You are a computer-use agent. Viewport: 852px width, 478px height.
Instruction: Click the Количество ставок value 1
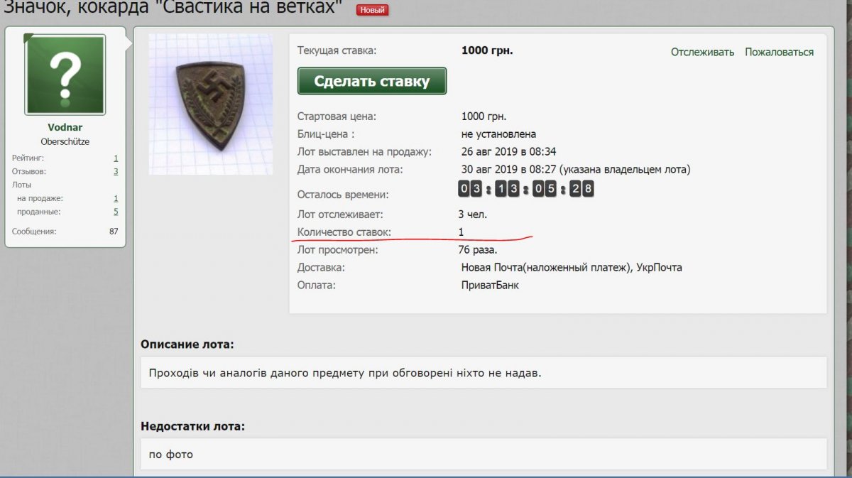(x=461, y=232)
